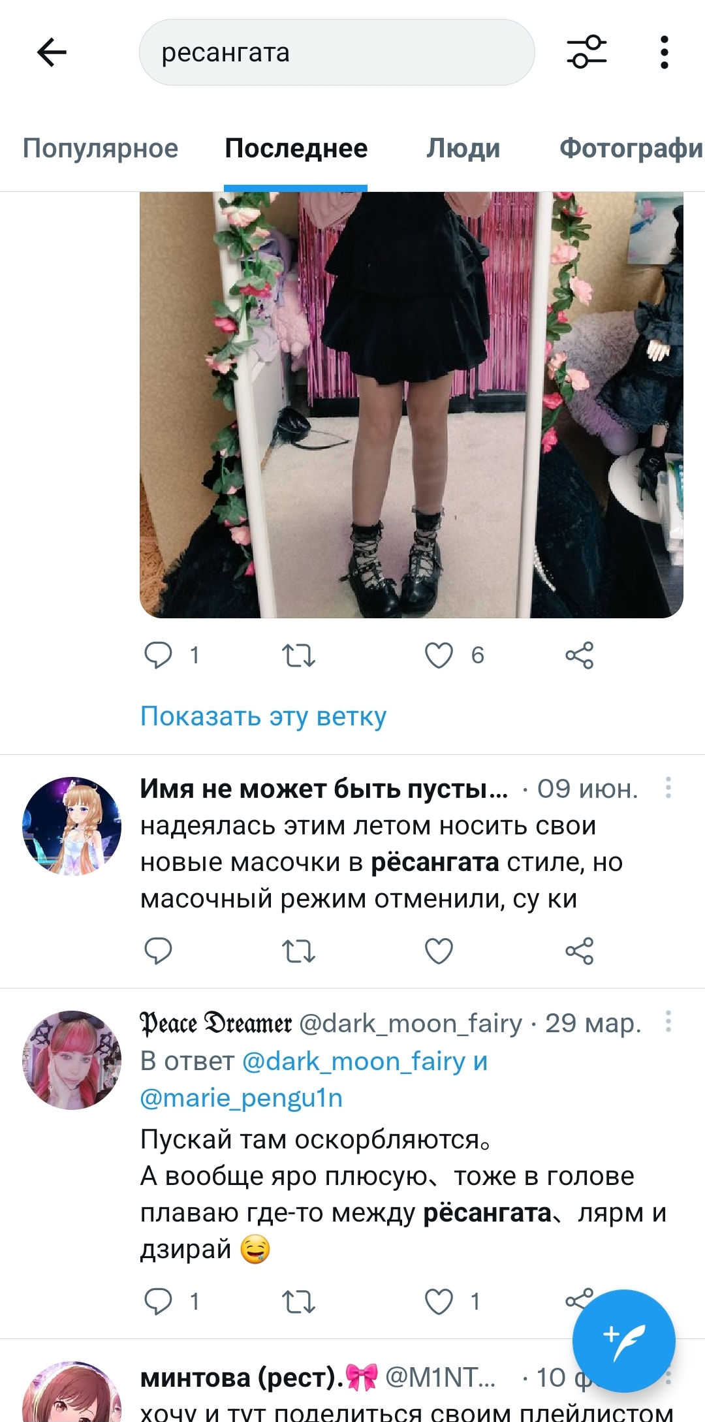Go back using the arrow icon
Viewport: 705px width, 1422px height.
pyautogui.click(x=52, y=52)
